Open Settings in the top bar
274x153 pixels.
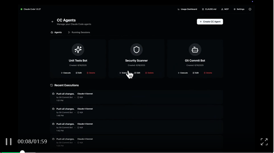[239, 9]
